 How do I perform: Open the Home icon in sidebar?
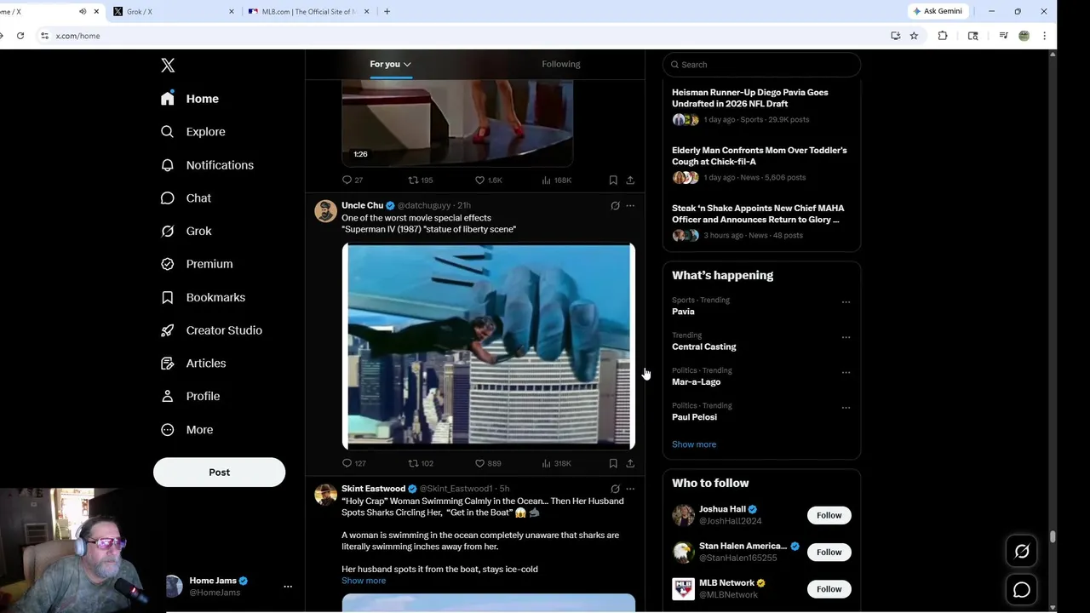click(168, 99)
